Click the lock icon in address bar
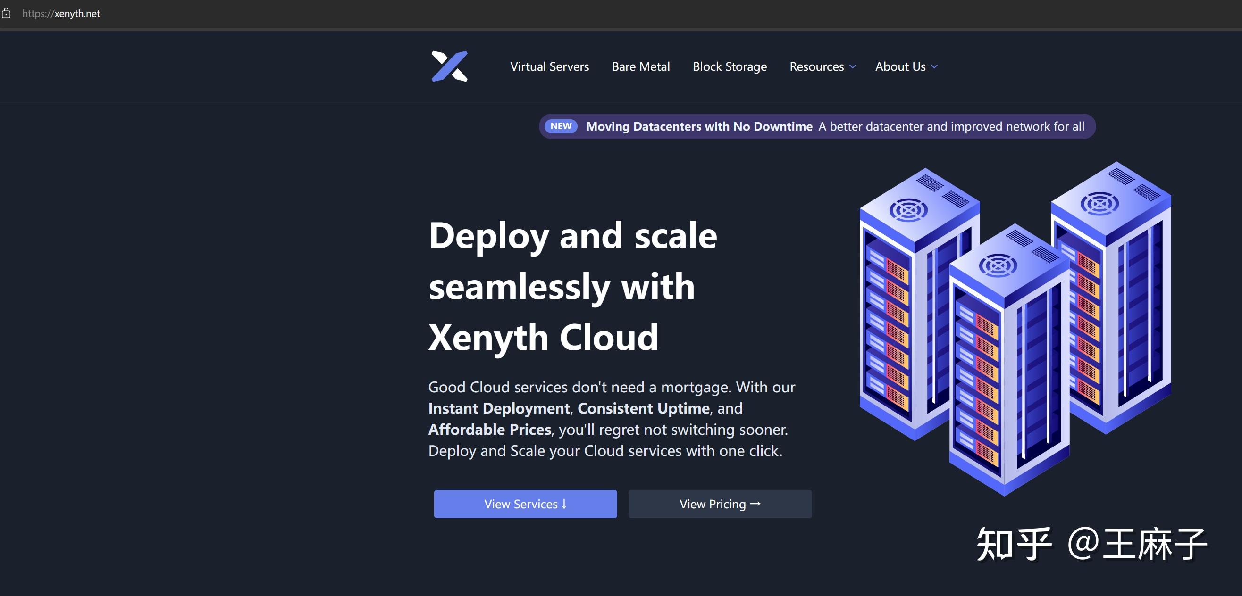This screenshot has height=596, width=1242. (x=6, y=14)
